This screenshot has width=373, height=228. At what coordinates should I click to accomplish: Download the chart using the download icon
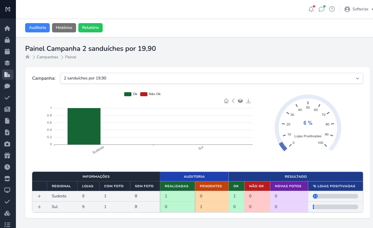click(x=248, y=101)
